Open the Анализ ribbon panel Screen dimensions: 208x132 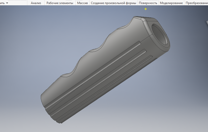click(36, 3)
